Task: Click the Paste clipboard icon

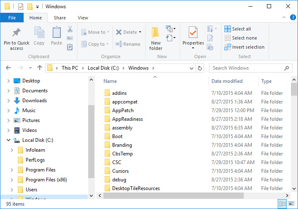Action: coord(56,33)
